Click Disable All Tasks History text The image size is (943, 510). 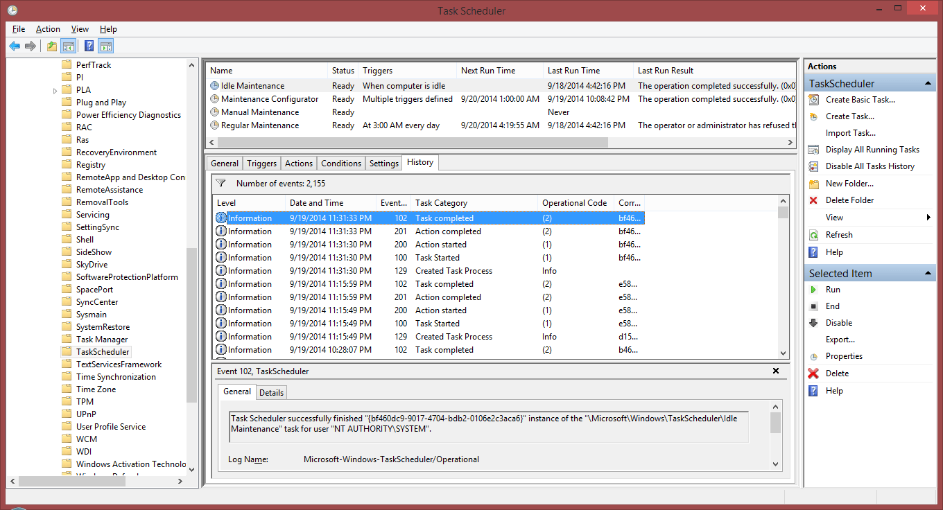870,166
